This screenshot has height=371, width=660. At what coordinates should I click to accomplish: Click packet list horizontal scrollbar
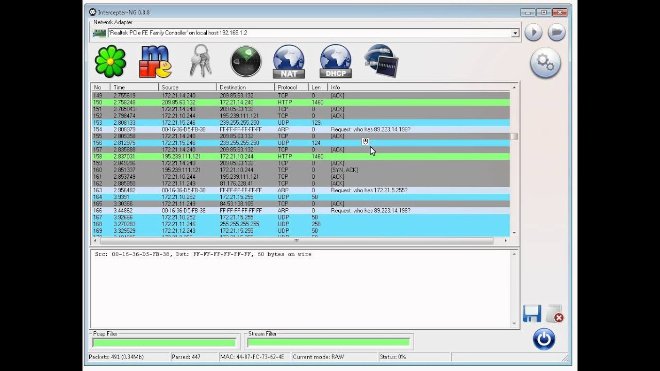[x=296, y=241]
